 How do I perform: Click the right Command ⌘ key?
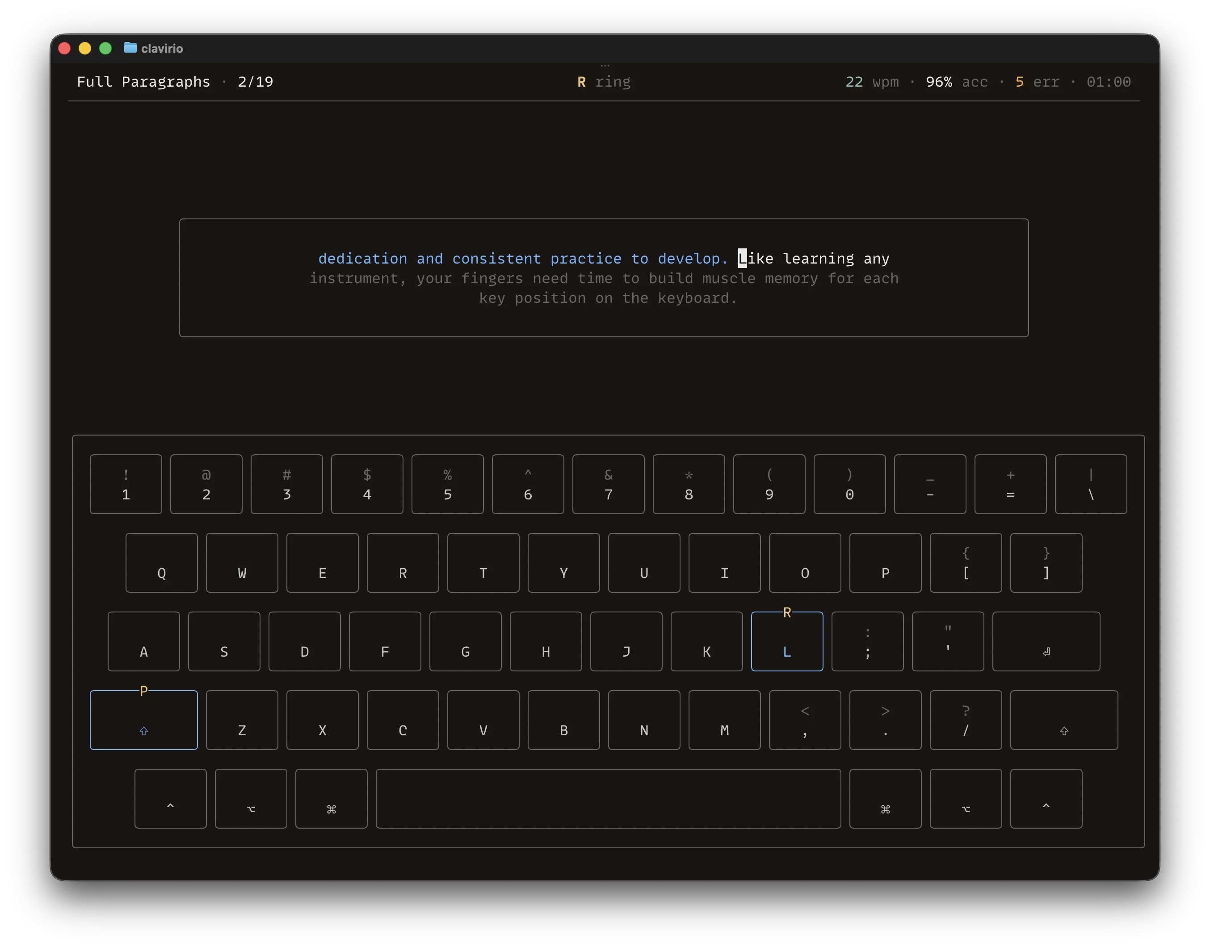[x=884, y=798]
